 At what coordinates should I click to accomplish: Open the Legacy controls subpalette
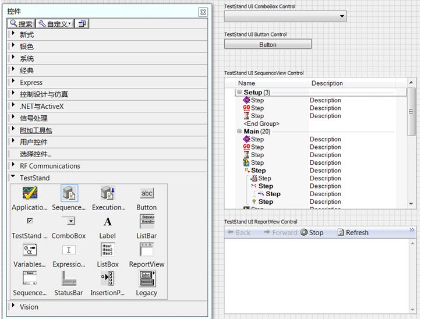[x=147, y=278]
